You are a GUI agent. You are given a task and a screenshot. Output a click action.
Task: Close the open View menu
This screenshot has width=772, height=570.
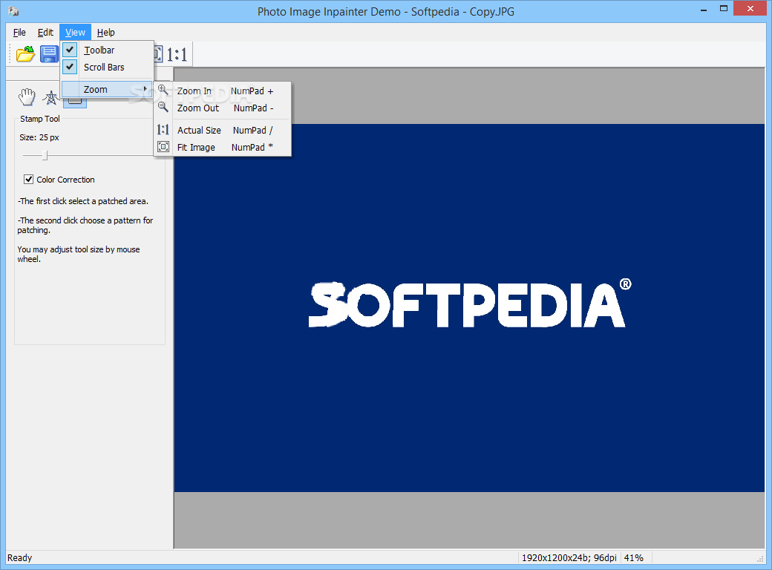pos(75,33)
